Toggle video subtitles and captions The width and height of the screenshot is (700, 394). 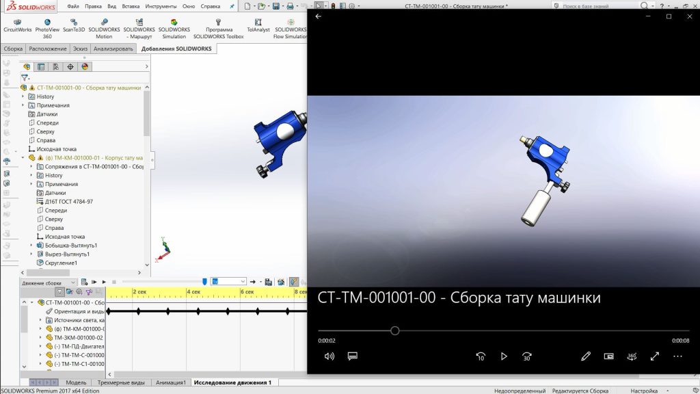(352, 356)
